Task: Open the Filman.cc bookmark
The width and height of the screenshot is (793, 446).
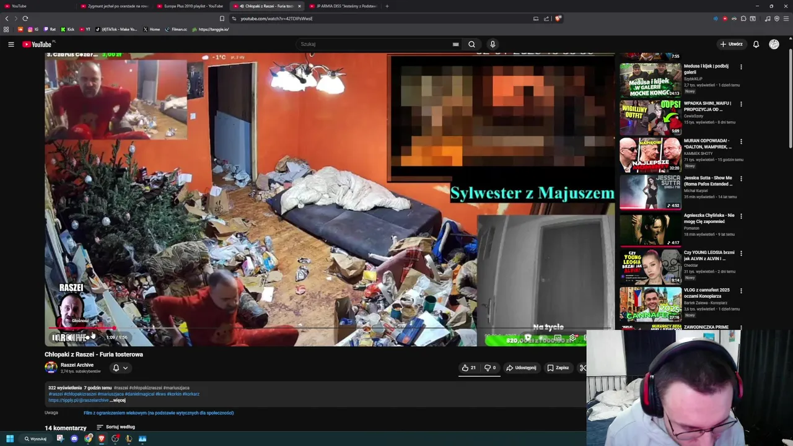Action: point(176,30)
